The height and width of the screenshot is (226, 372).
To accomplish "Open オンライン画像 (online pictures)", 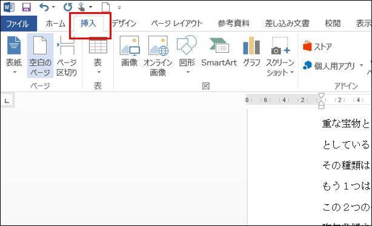I will (x=158, y=56).
